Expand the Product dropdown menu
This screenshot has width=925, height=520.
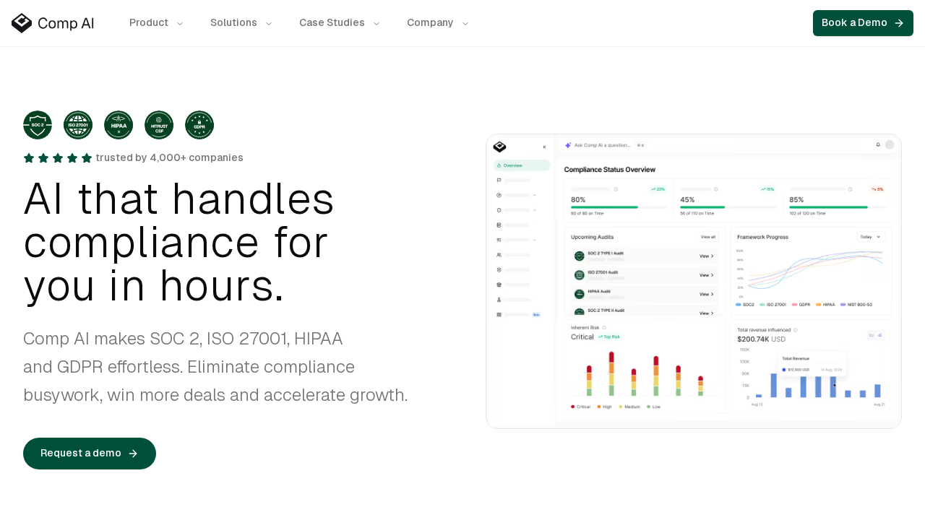point(156,23)
